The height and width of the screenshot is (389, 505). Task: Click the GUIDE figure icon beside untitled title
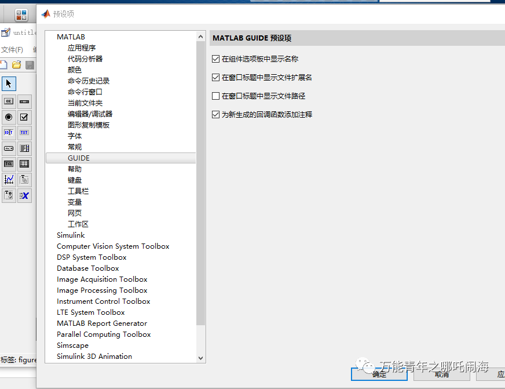pyautogui.click(x=5, y=32)
